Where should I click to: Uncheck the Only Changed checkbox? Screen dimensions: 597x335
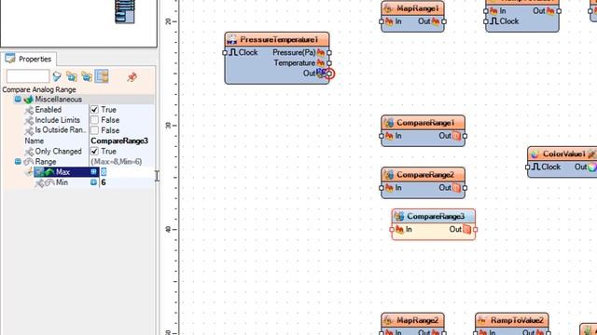coord(94,151)
